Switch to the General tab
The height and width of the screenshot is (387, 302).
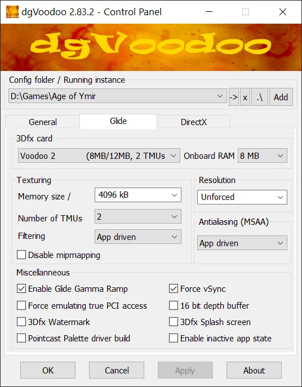click(x=42, y=122)
